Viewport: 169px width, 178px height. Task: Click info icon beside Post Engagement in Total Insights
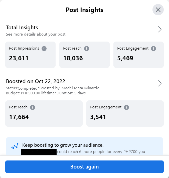click(x=153, y=49)
